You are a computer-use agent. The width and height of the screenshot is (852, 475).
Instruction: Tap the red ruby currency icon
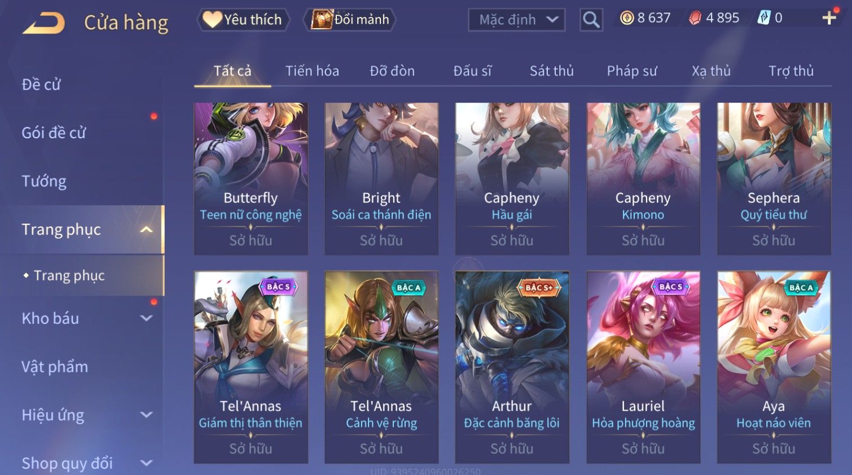pos(695,18)
